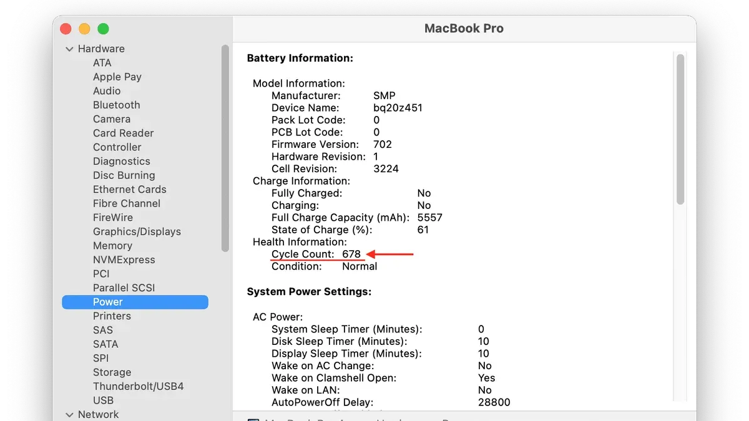Click the Charge Information label

(301, 181)
